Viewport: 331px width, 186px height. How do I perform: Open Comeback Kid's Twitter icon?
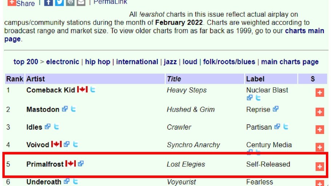[93, 90]
